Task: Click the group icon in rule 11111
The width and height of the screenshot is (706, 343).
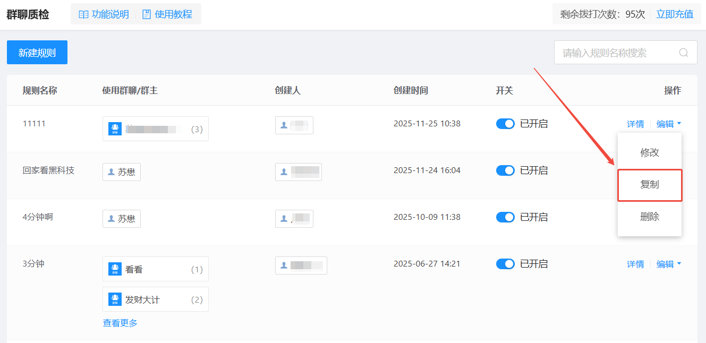Action: coord(115,129)
